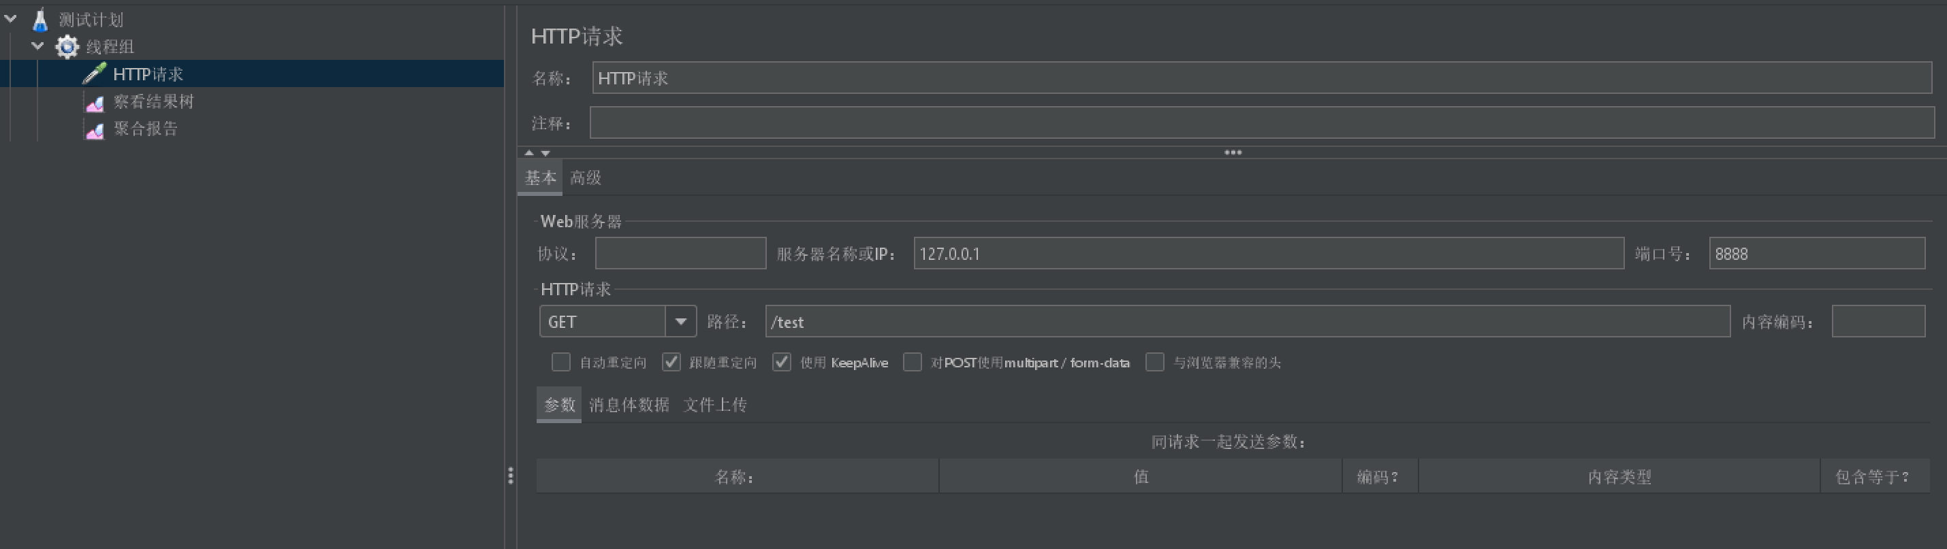Viewport: 1947px width, 549px height.
Task: Collapse the 线程组 tree node
Action: (x=37, y=46)
